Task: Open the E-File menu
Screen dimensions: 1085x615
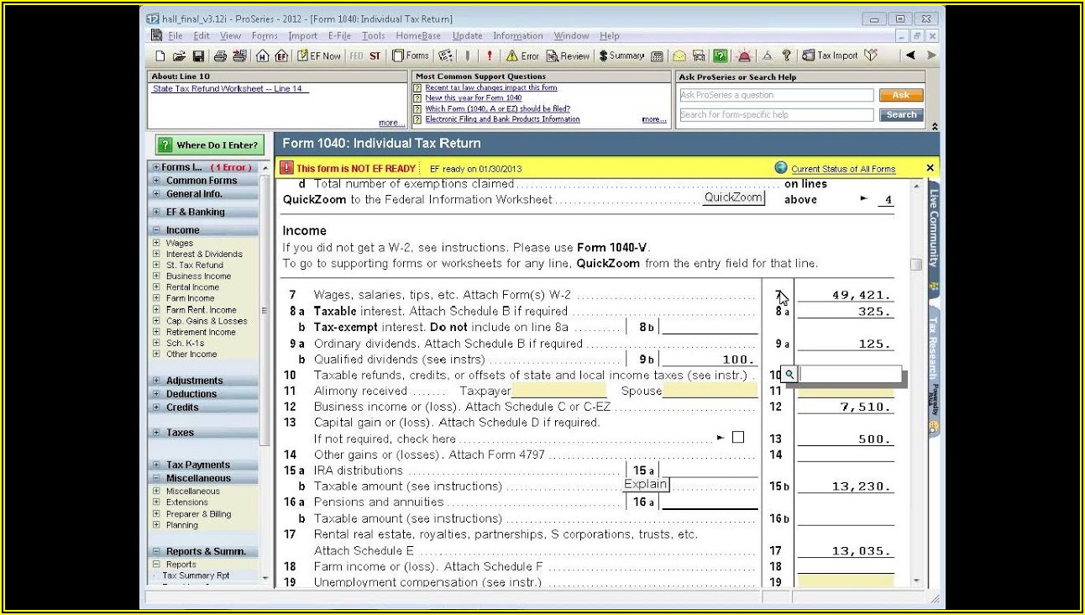Action: [x=339, y=36]
